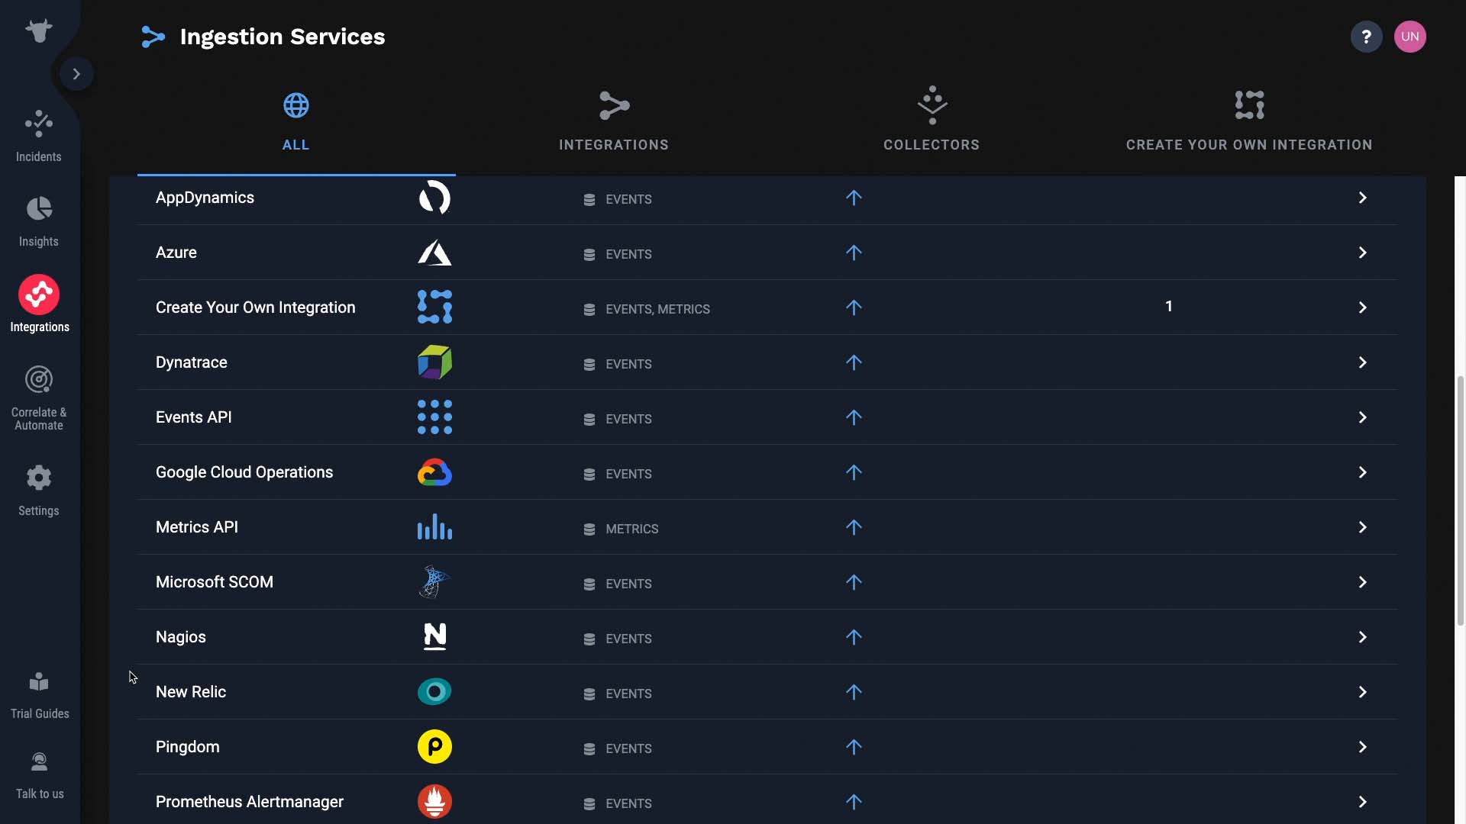The width and height of the screenshot is (1466, 824).
Task: Click the Talk to us icon
Action: (39, 761)
